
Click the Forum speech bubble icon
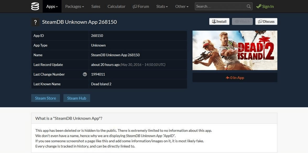135,7
